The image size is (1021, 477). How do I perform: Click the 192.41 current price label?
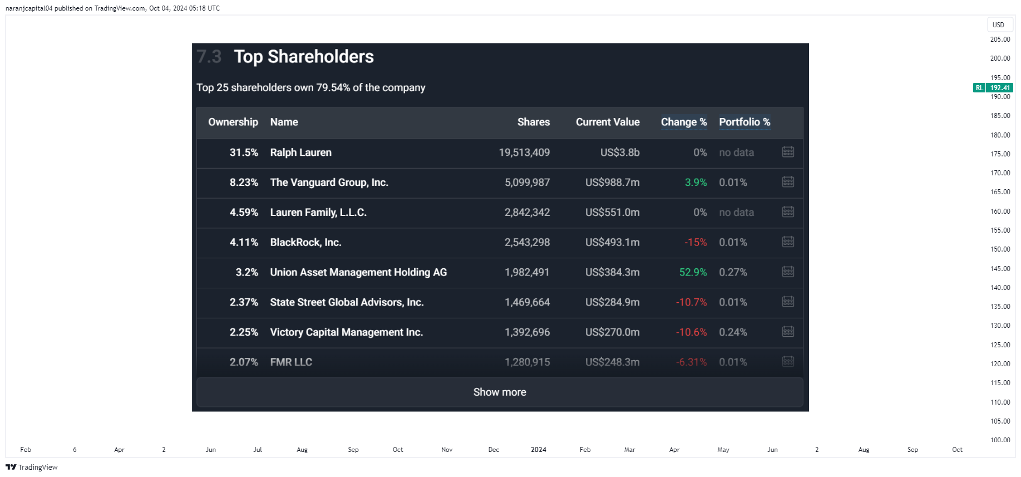coord(1000,88)
